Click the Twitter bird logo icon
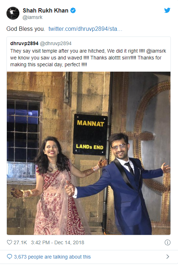The image size is (178, 265). tap(167, 10)
